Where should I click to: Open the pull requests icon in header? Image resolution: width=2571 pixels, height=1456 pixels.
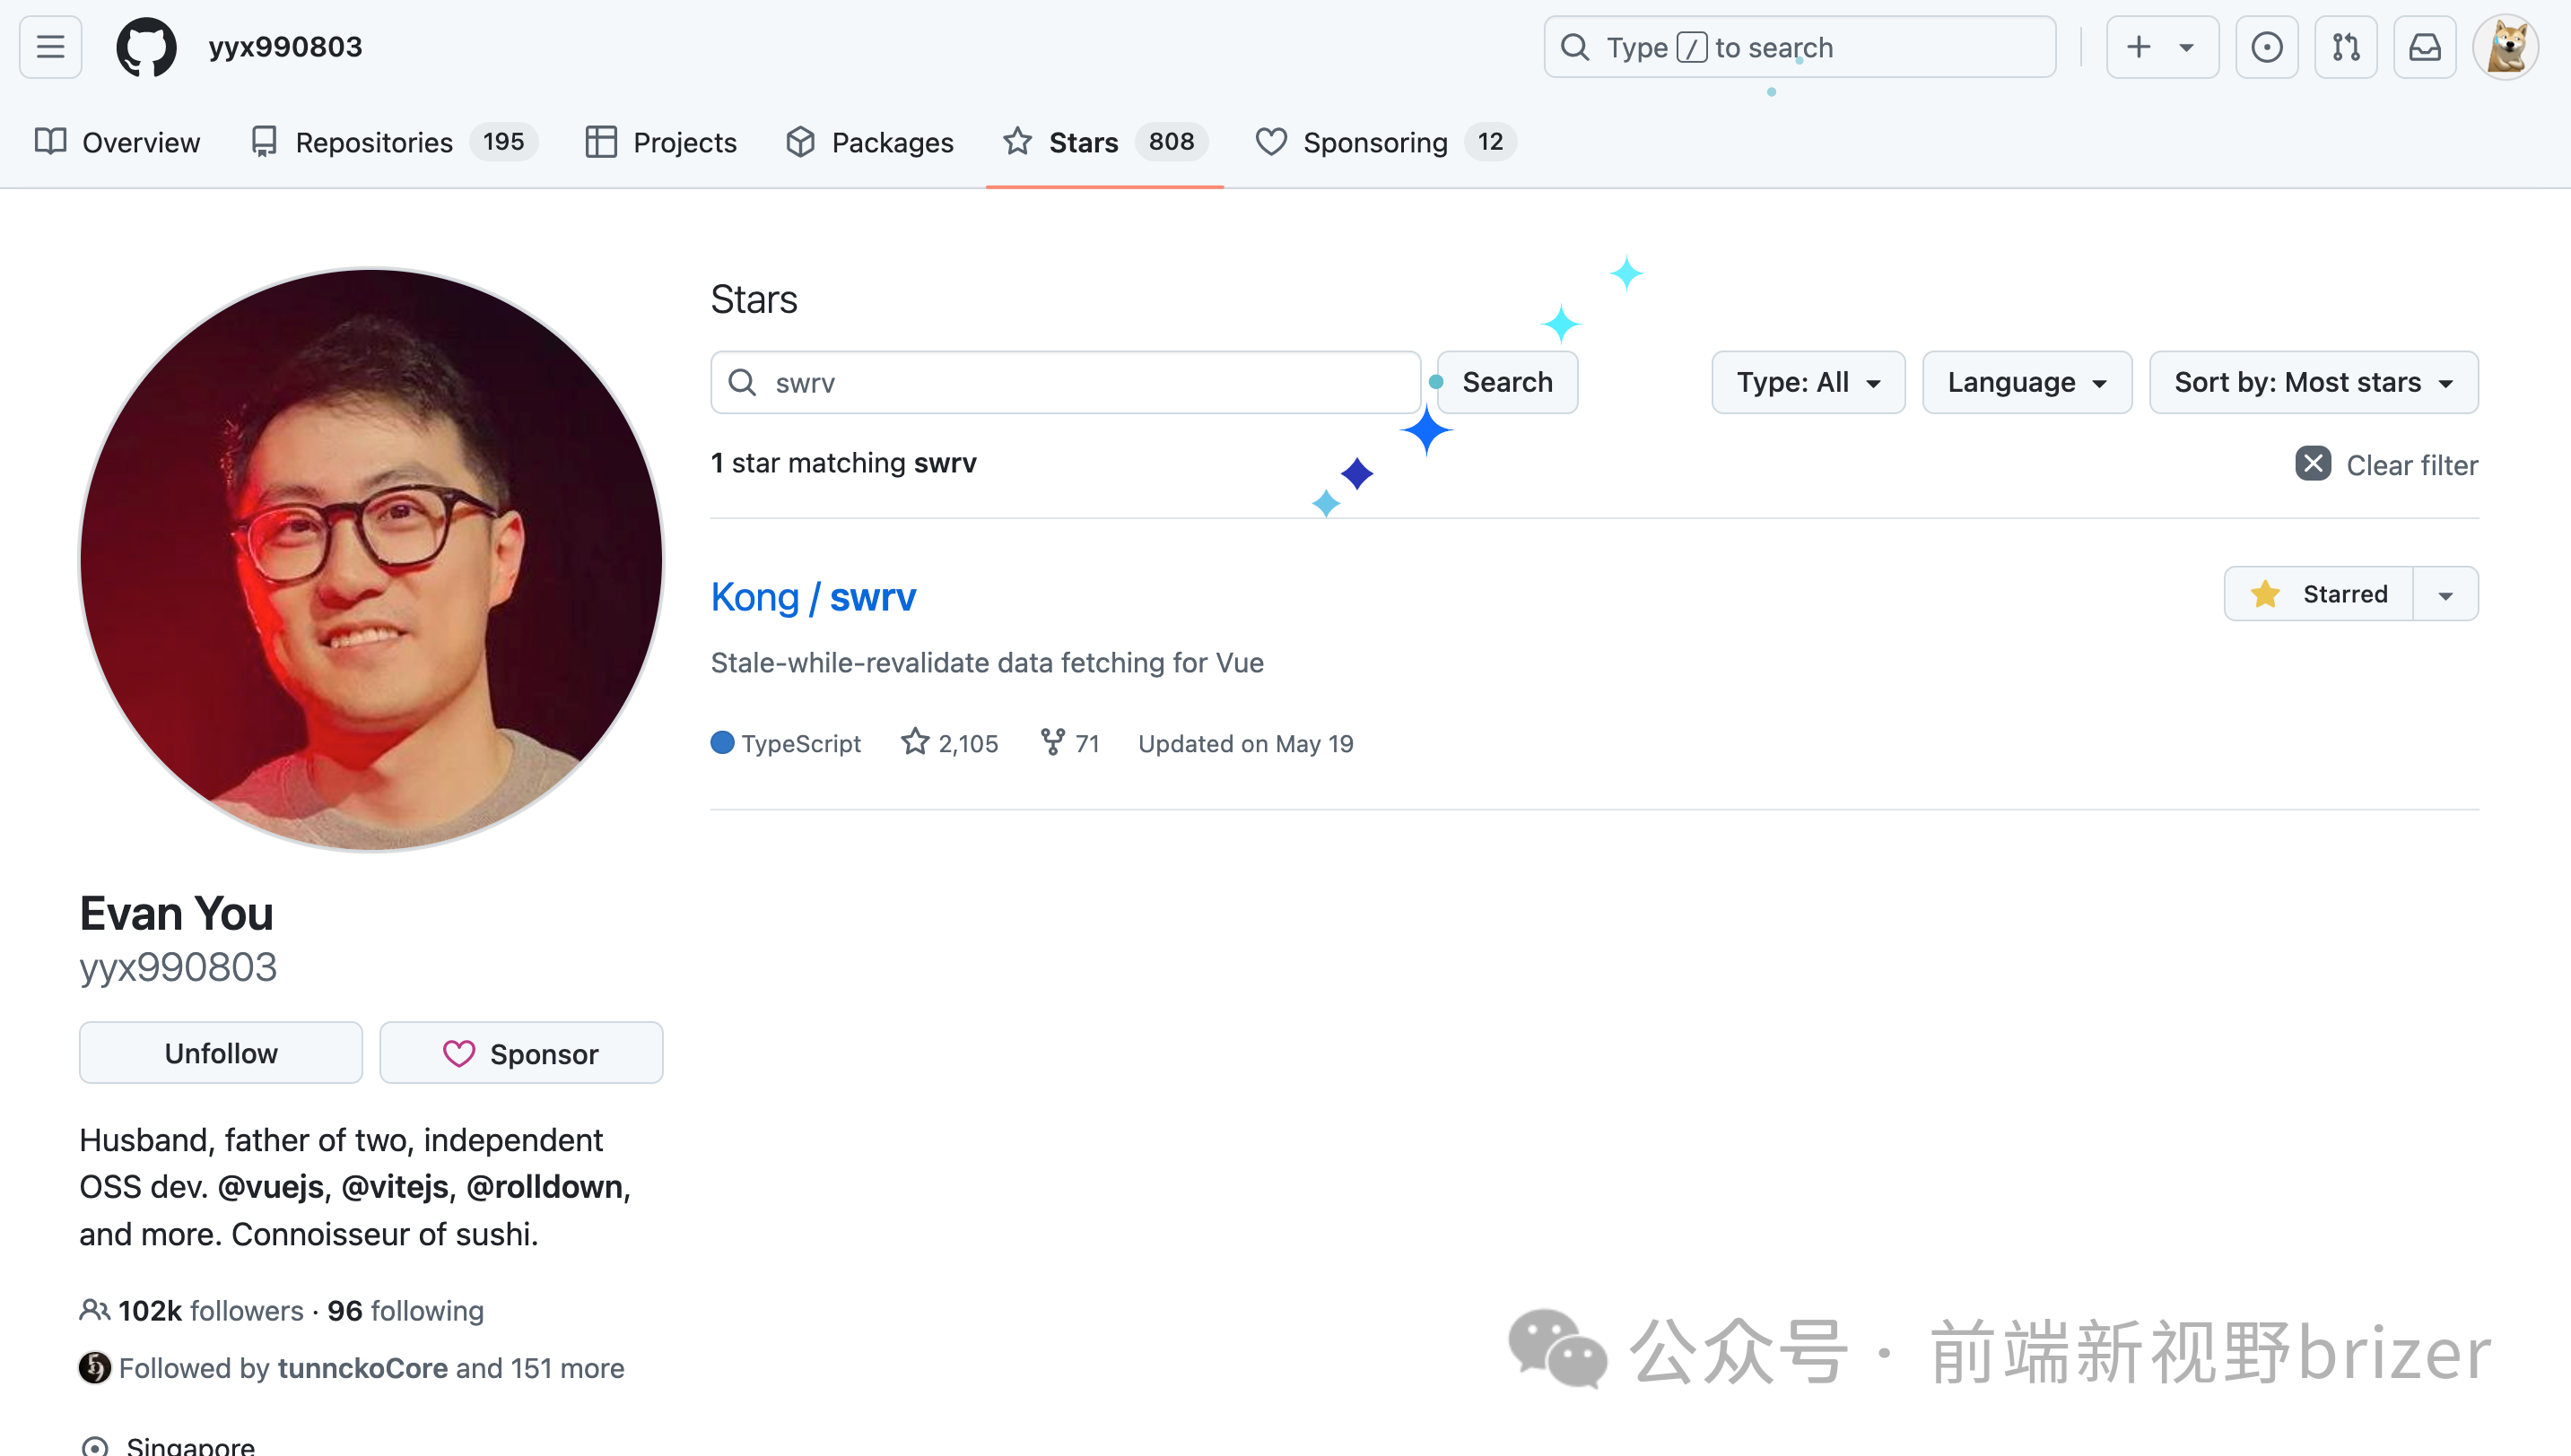[x=2345, y=47]
